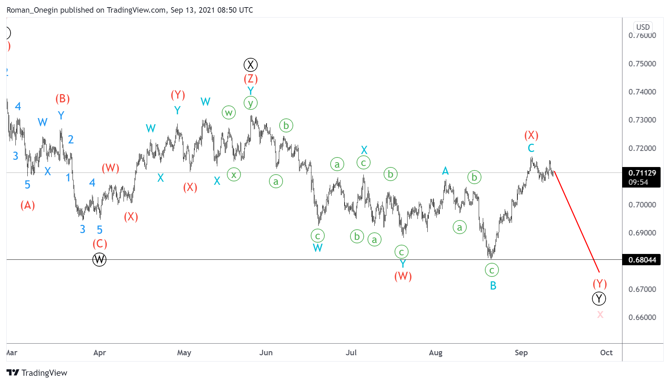Select the green circled b near the August swing

pyautogui.click(x=474, y=177)
